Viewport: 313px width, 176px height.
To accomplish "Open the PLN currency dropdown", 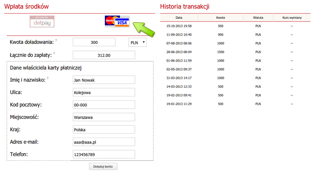I will click(137, 42).
